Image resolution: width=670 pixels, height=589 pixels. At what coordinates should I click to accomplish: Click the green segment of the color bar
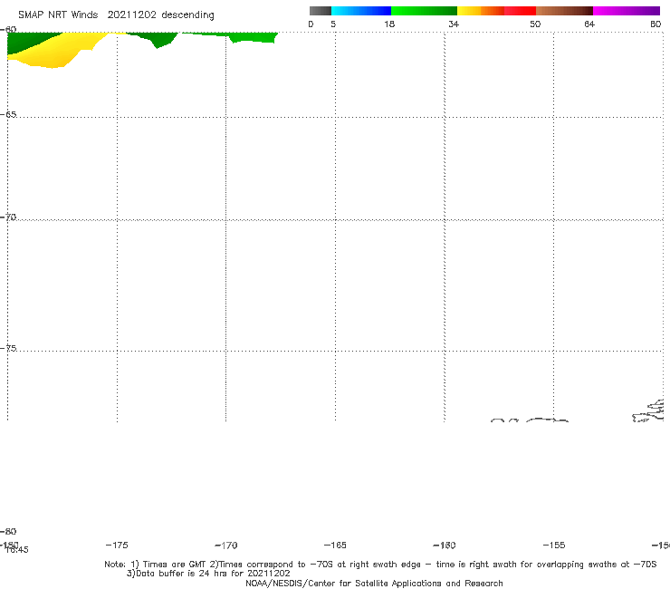coord(424,11)
